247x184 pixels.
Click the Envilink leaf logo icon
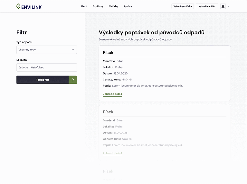point(18,6)
